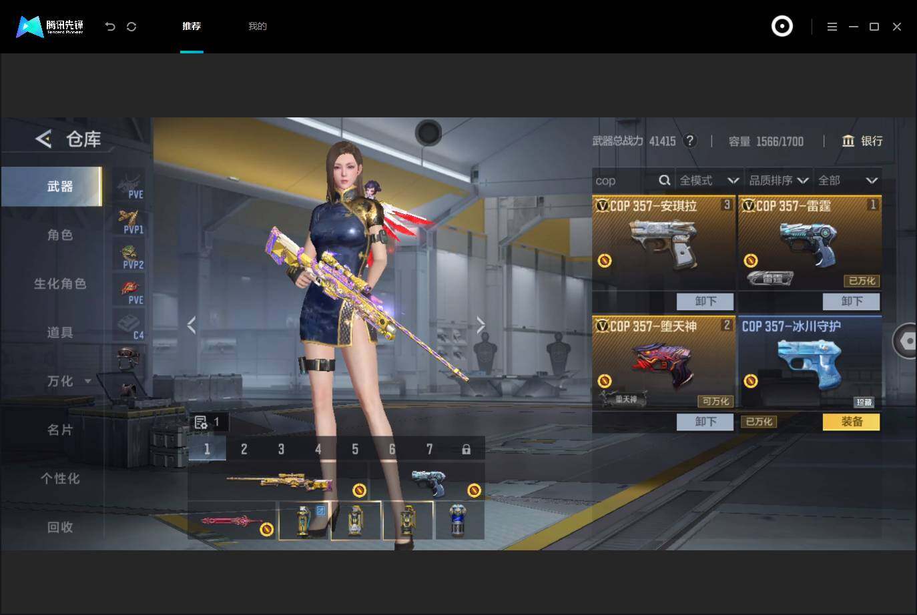
Task: Select the COP 357-冰川守护 weapon card
Action: (x=810, y=363)
